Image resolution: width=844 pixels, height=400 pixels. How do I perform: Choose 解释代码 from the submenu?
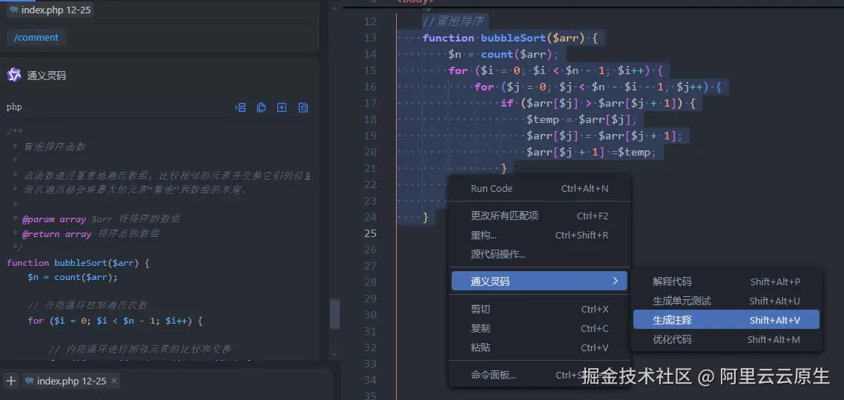click(726, 281)
